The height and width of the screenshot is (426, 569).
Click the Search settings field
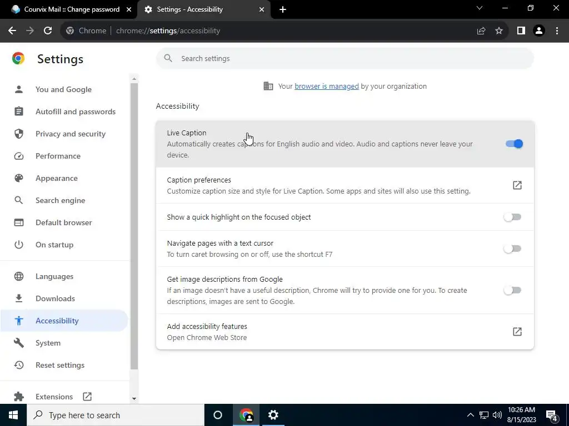345,58
